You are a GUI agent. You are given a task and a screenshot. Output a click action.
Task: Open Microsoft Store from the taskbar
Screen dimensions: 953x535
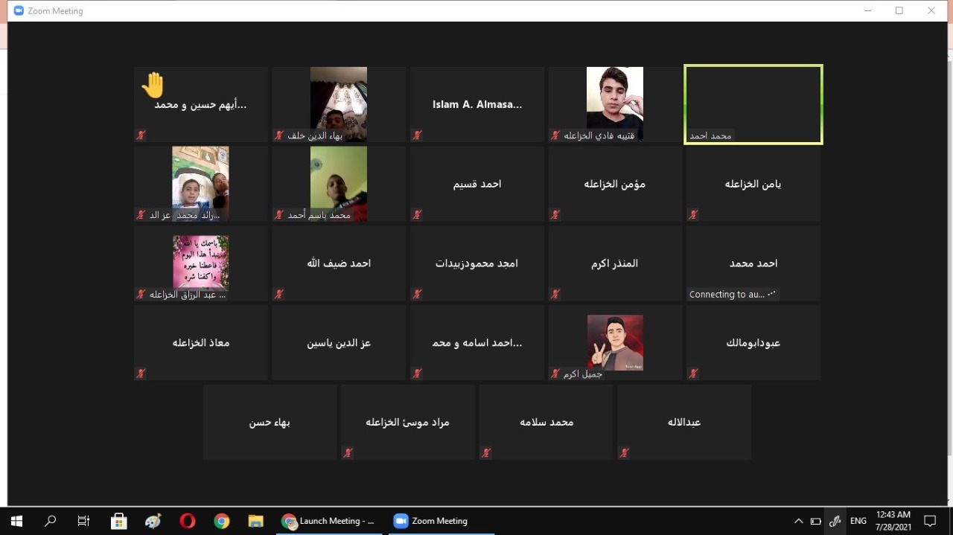pyautogui.click(x=118, y=521)
